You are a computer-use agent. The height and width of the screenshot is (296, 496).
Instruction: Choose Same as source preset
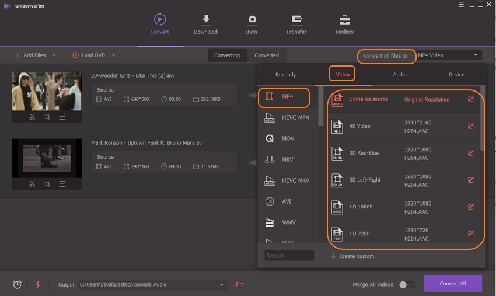click(x=404, y=99)
